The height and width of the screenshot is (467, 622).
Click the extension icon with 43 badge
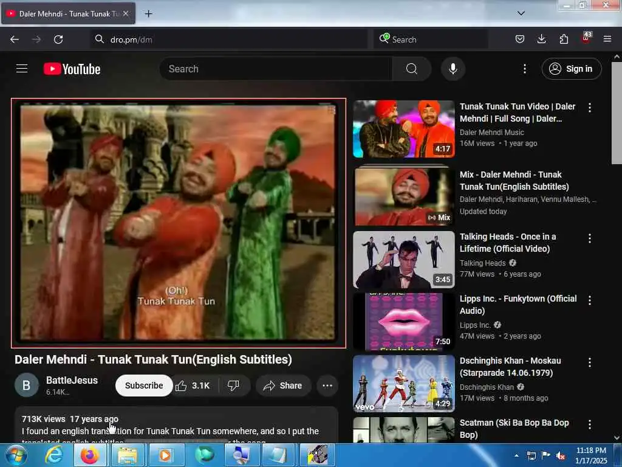click(586, 38)
